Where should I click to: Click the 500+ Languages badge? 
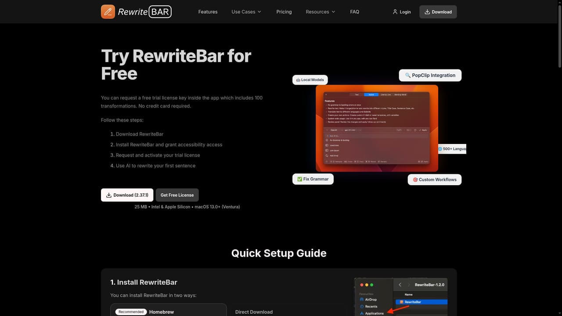(452, 149)
